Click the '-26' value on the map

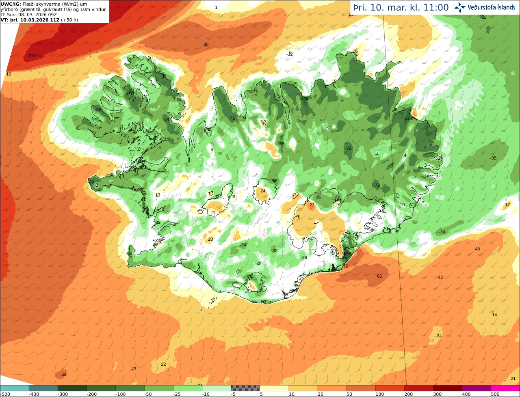(304, 257)
